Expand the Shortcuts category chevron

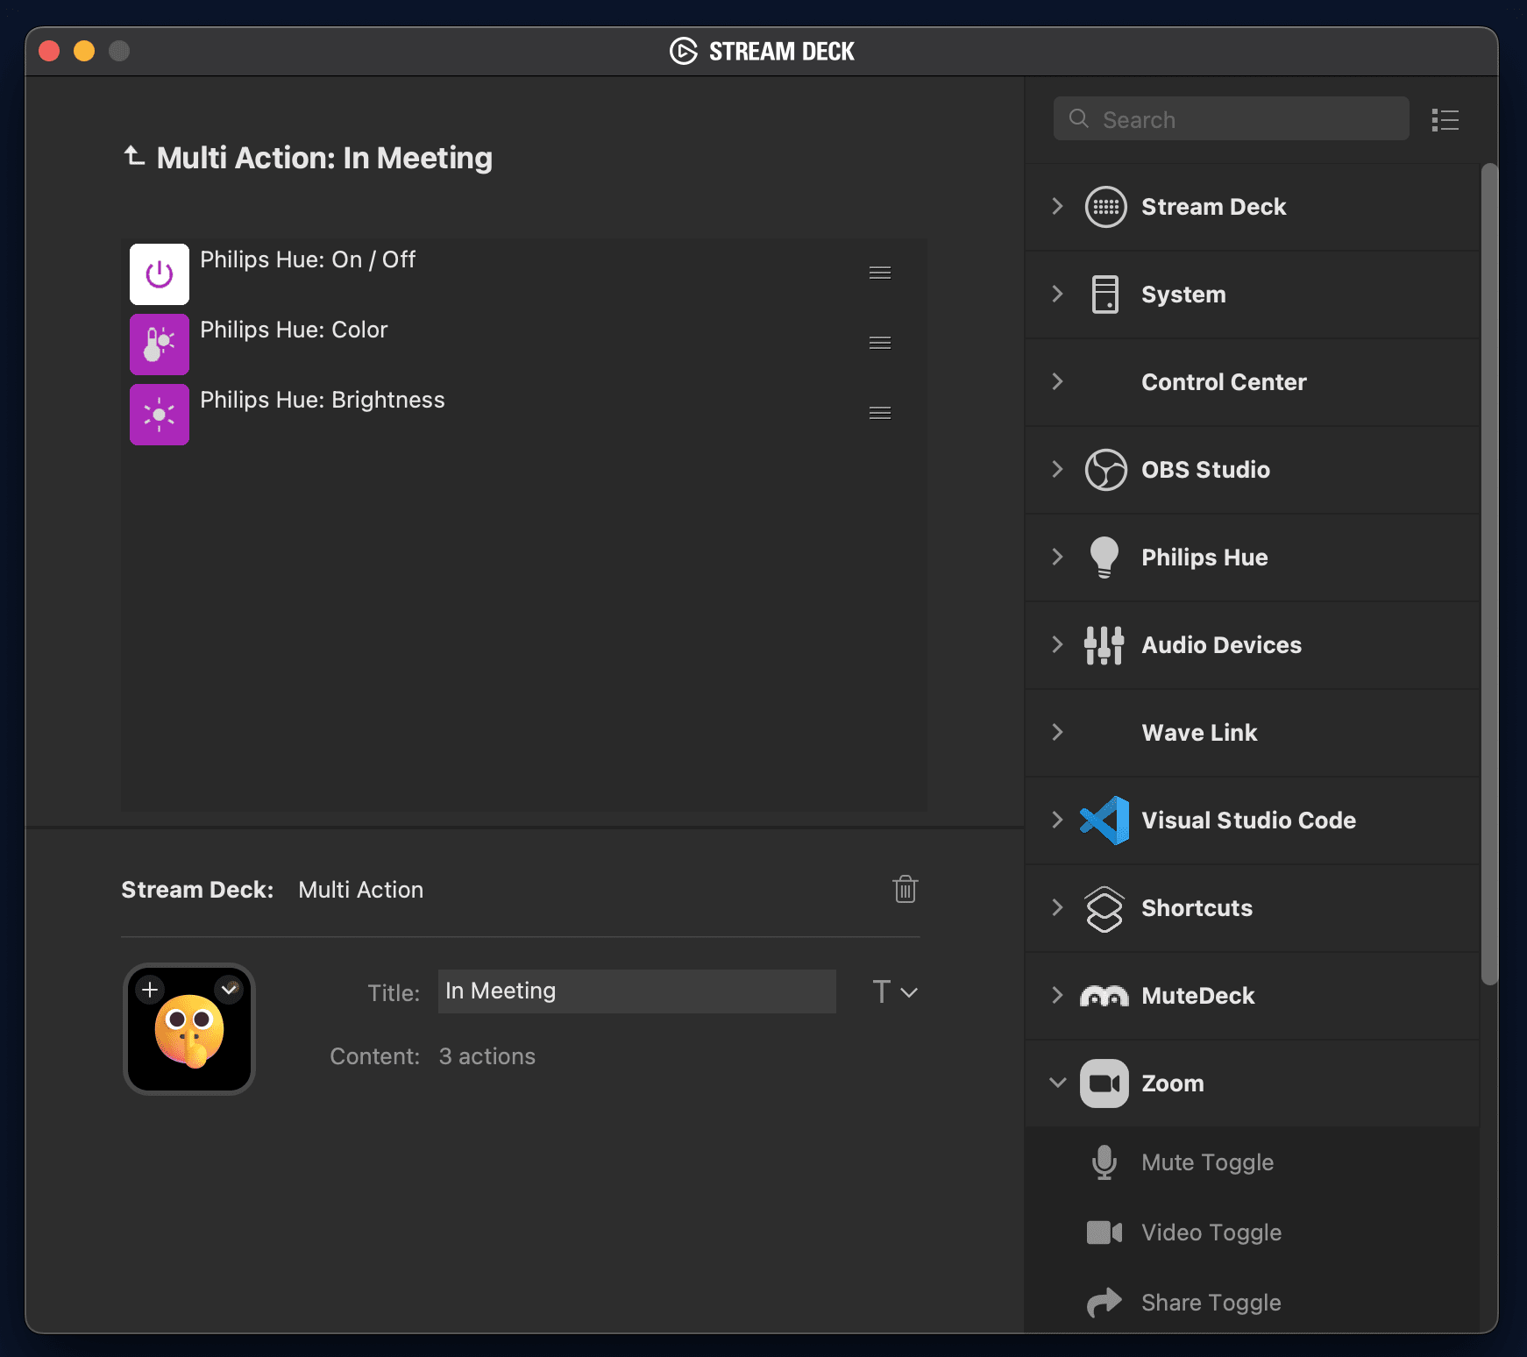pyautogui.click(x=1057, y=908)
